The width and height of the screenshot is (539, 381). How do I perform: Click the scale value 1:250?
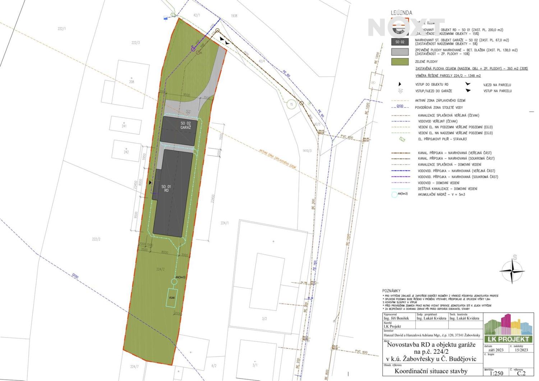pyautogui.click(x=496, y=373)
